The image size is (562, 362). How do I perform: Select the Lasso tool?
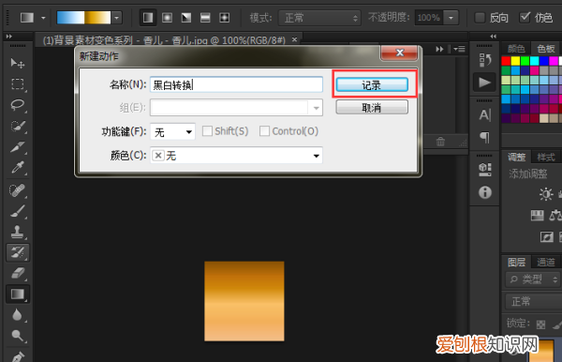pyautogui.click(x=17, y=105)
